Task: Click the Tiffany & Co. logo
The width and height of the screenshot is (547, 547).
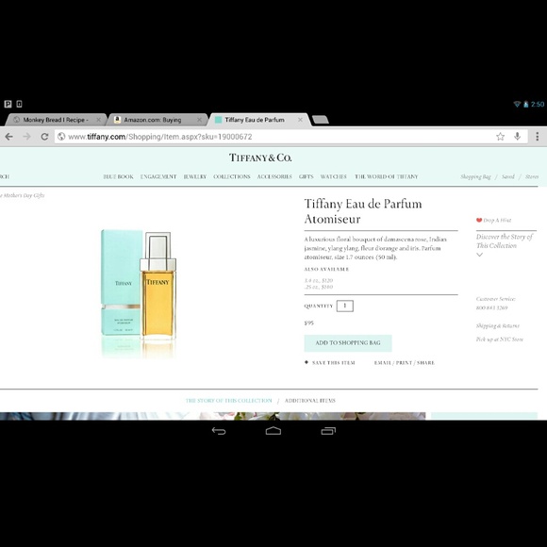Action: coord(260,157)
